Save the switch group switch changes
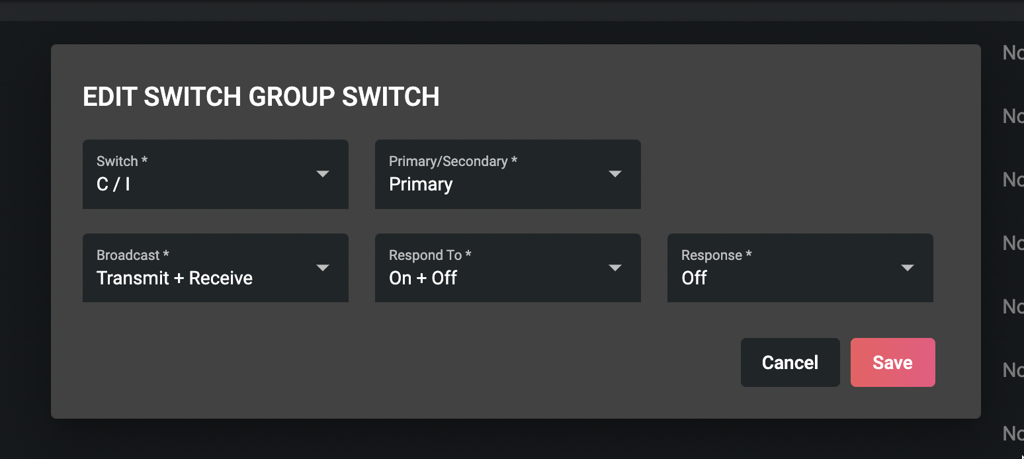1024x459 pixels. pos(892,362)
